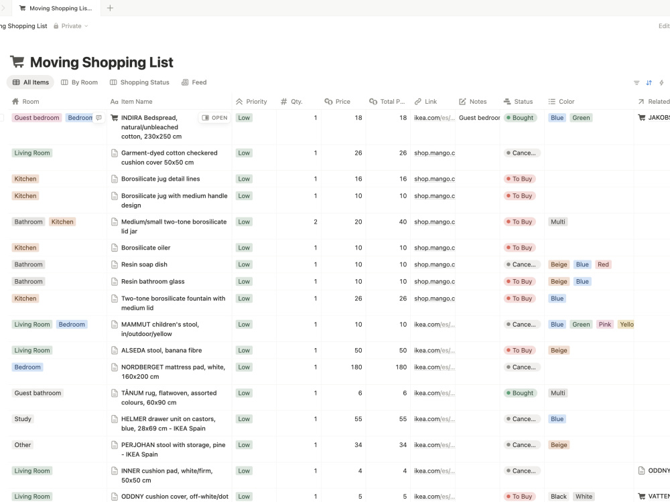Viewport: 670px width, 502px height.
Task: Click the Other room tag
Action: click(23, 445)
